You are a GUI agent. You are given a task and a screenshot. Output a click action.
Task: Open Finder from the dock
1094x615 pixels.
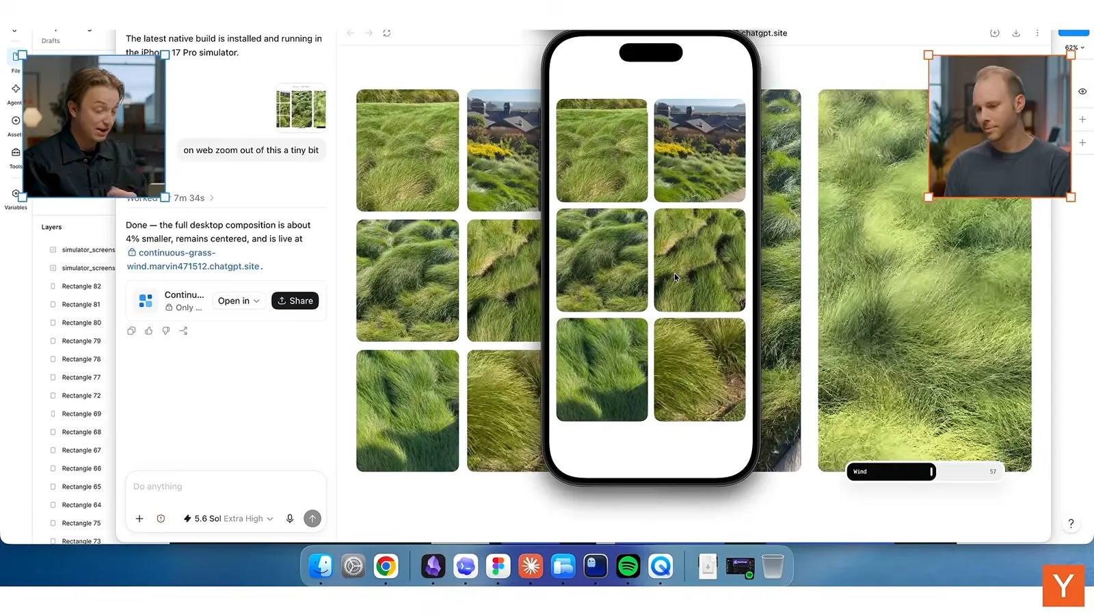(x=321, y=566)
